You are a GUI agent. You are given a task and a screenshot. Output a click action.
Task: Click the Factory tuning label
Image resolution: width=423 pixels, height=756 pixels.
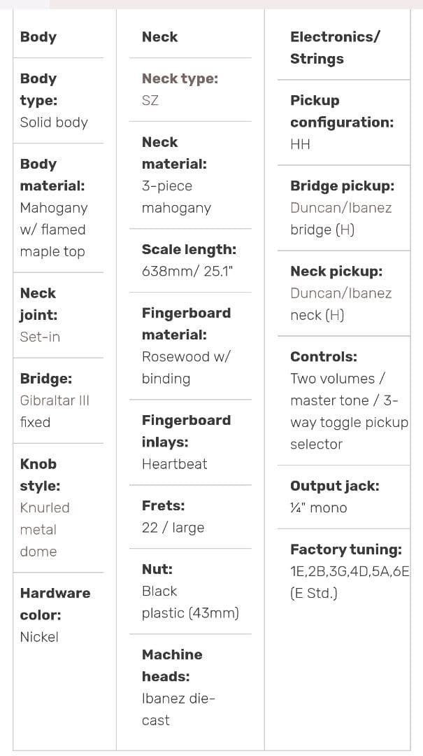(x=345, y=549)
